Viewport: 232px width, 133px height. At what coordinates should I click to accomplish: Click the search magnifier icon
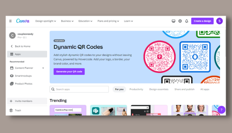[53, 89]
